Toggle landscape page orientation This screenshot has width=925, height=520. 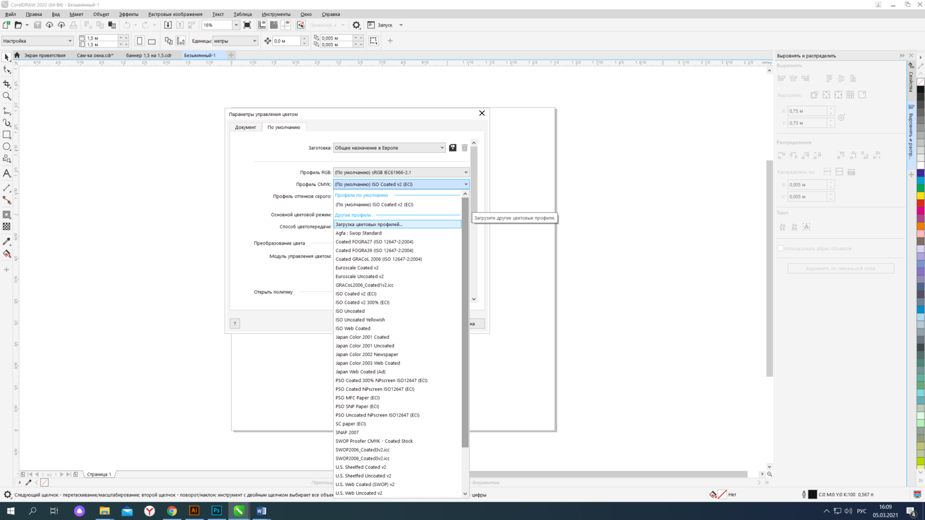[x=152, y=41]
